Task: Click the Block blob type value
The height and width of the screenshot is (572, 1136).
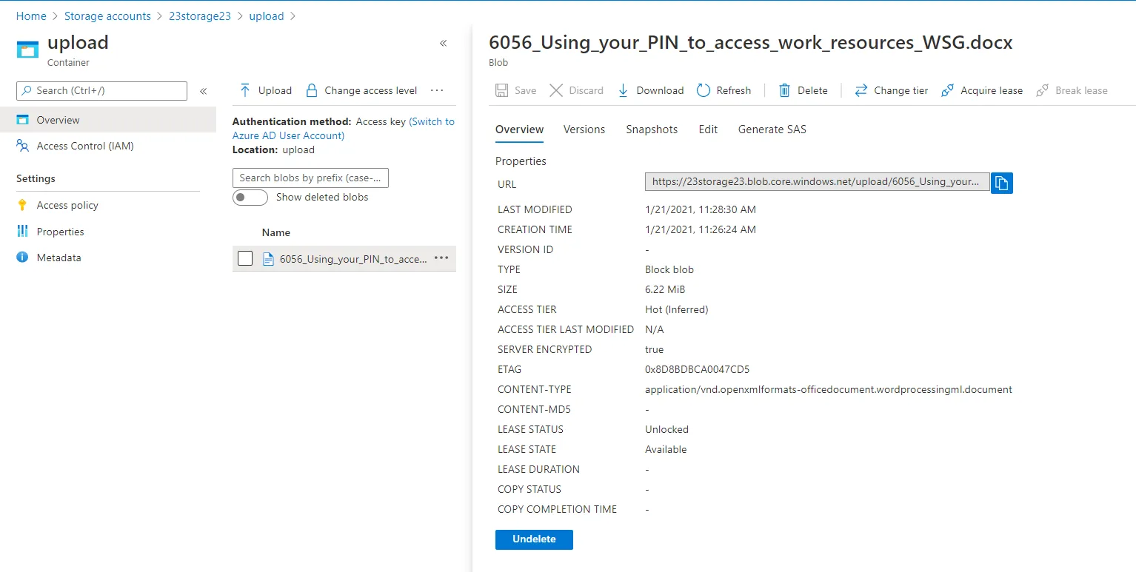Action: [669, 269]
